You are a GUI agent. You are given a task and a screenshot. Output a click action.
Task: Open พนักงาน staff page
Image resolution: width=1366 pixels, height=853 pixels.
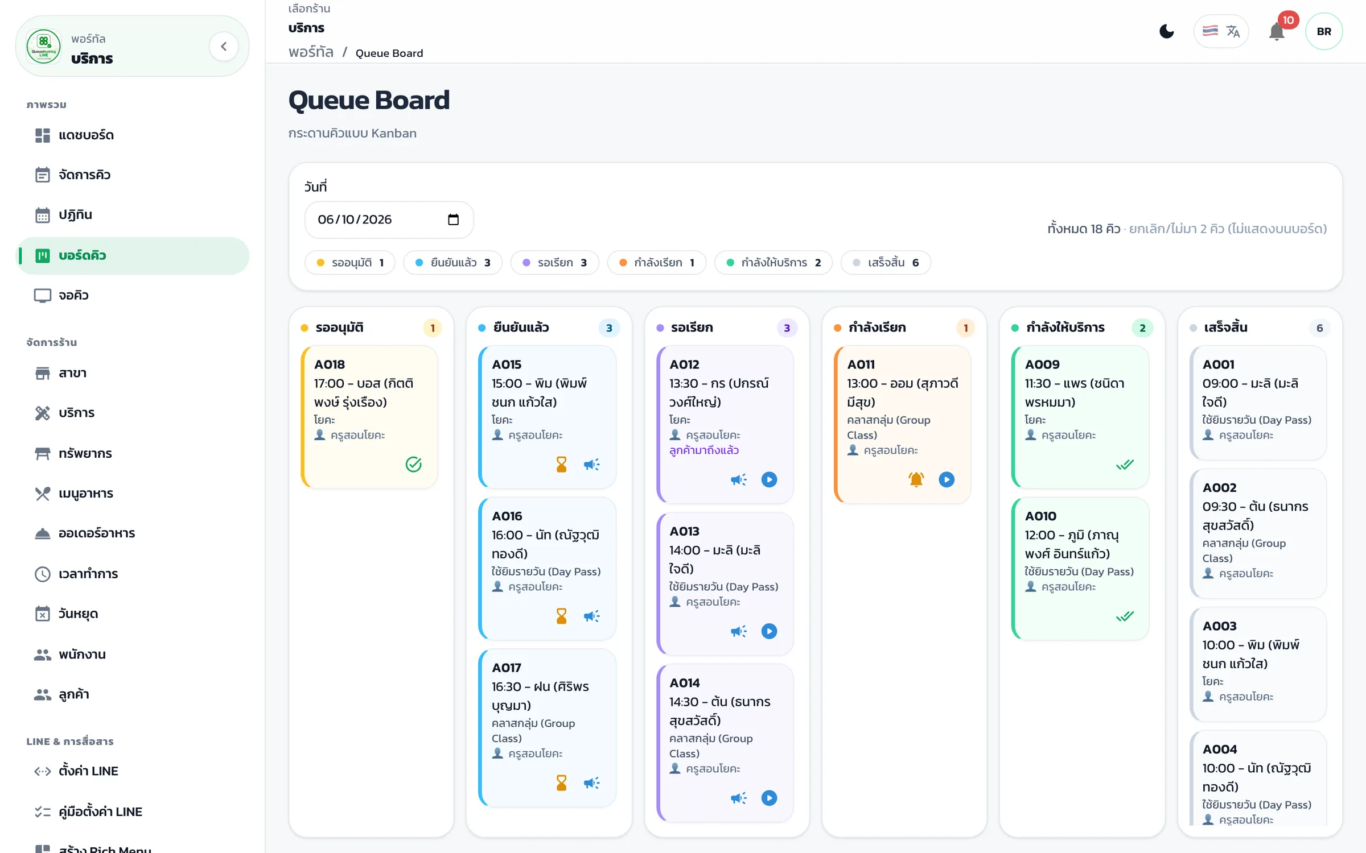(x=132, y=655)
